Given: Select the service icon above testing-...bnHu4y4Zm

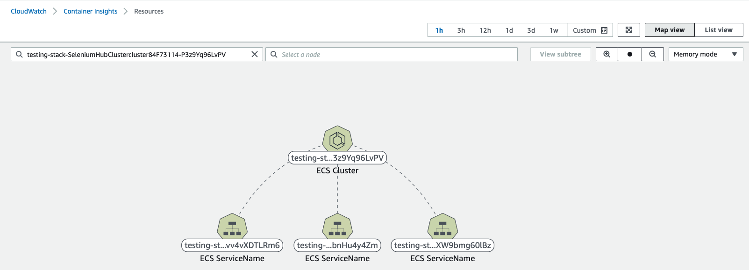Looking at the screenshot, I should pos(337,227).
